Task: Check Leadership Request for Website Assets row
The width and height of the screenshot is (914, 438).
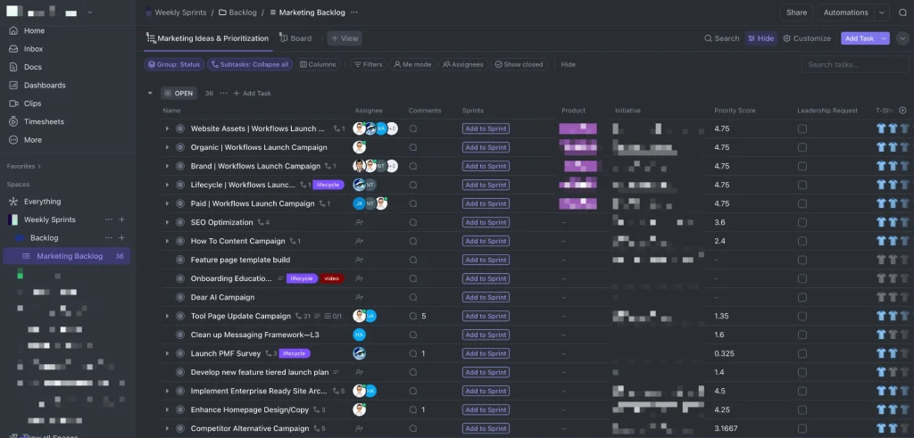Action: pos(802,128)
